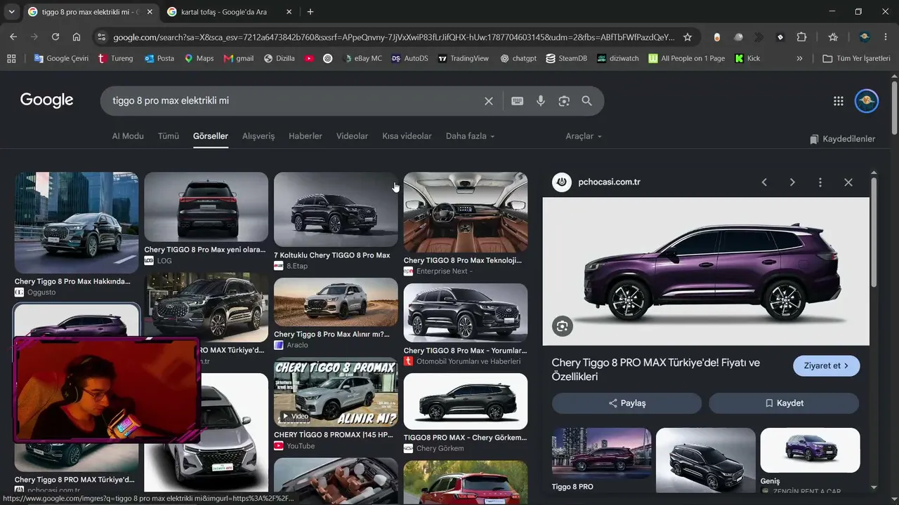View site information in the address bar
The height and width of the screenshot is (505, 899).
[101, 37]
